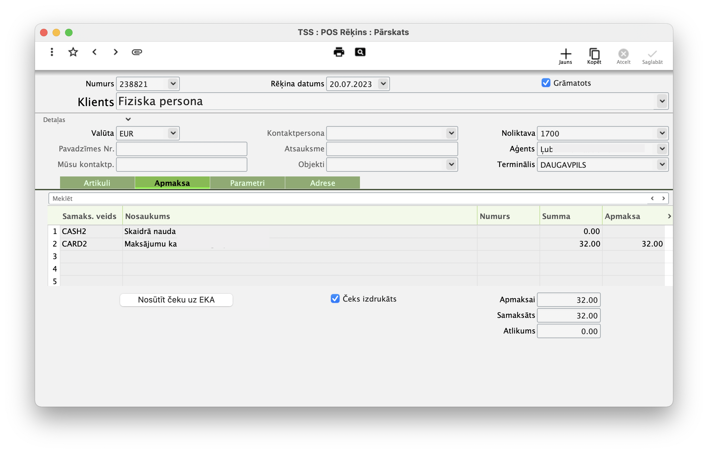The height and width of the screenshot is (453, 708).
Task: Toggle the Grāmatots checkbox
Action: coord(546,83)
